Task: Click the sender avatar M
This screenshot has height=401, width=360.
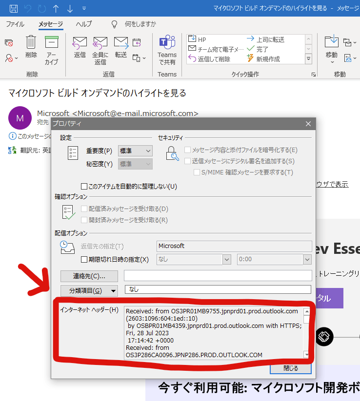Action: click(x=20, y=118)
